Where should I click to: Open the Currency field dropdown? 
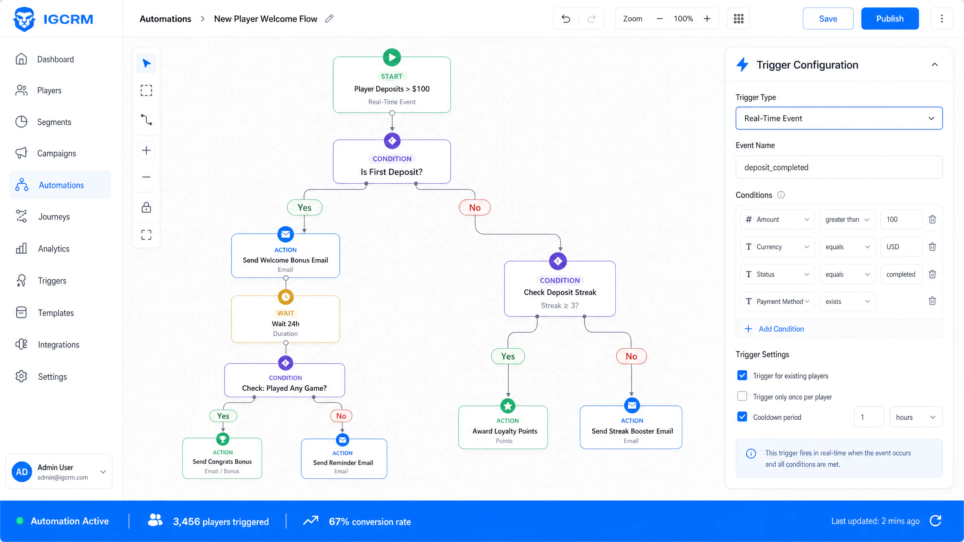777,247
